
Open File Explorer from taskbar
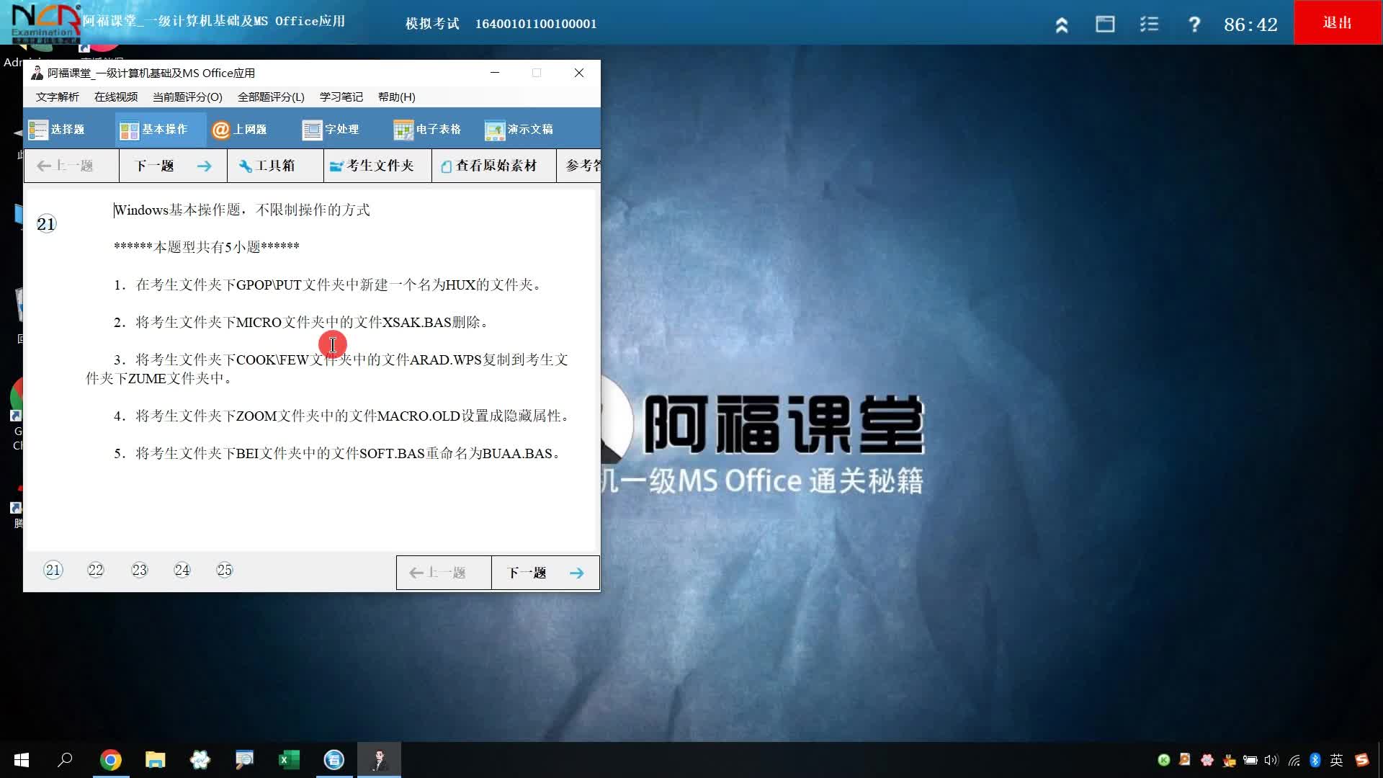(156, 760)
